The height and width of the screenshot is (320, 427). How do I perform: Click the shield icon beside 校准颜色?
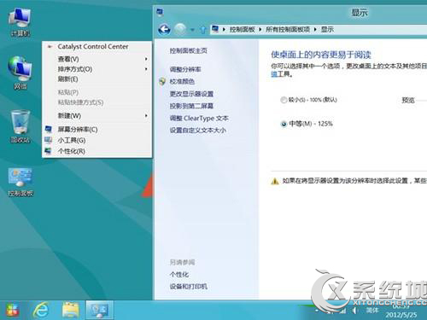coord(162,82)
